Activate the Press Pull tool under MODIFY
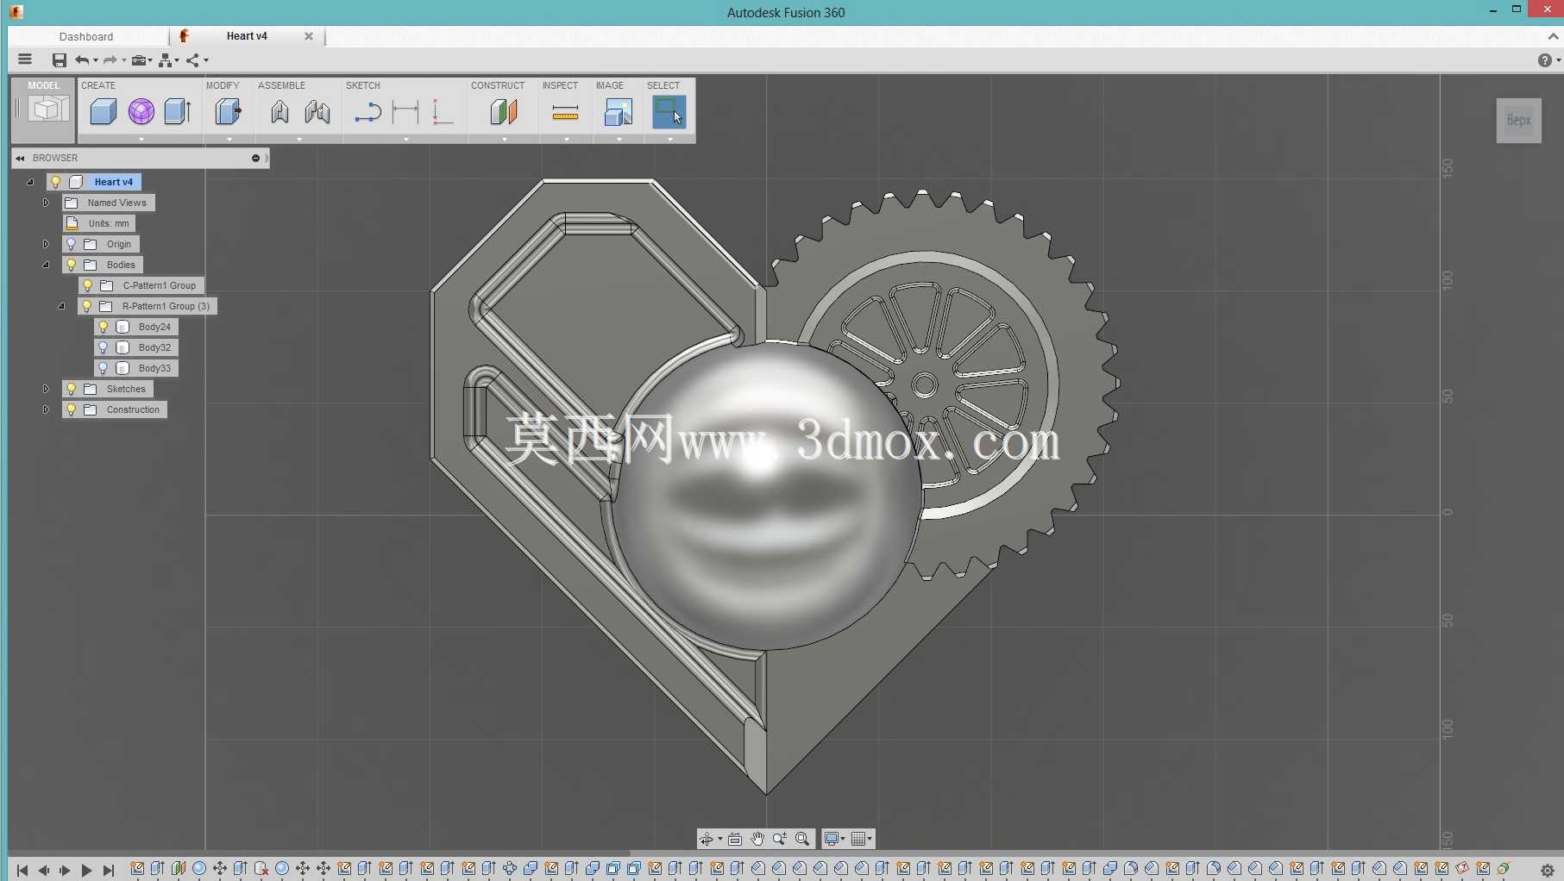This screenshot has height=881, width=1564. click(x=228, y=111)
